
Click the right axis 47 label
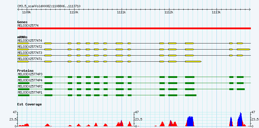pos(254,112)
